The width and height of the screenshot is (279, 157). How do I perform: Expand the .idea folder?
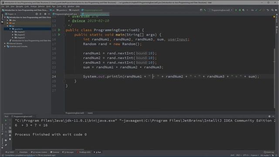[8, 20]
